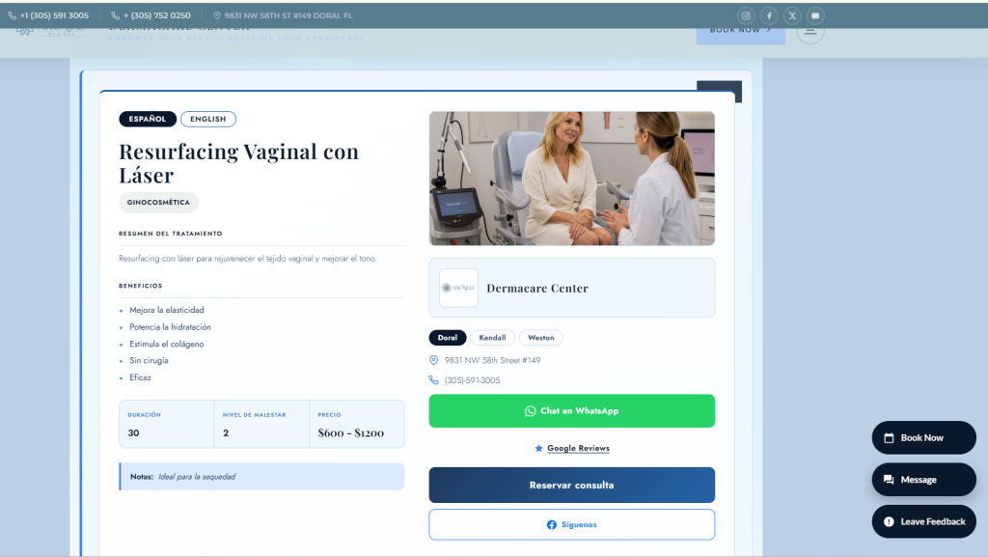988x557 pixels.
Task: Click the Ginocosmética category tag
Action: (158, 203)
